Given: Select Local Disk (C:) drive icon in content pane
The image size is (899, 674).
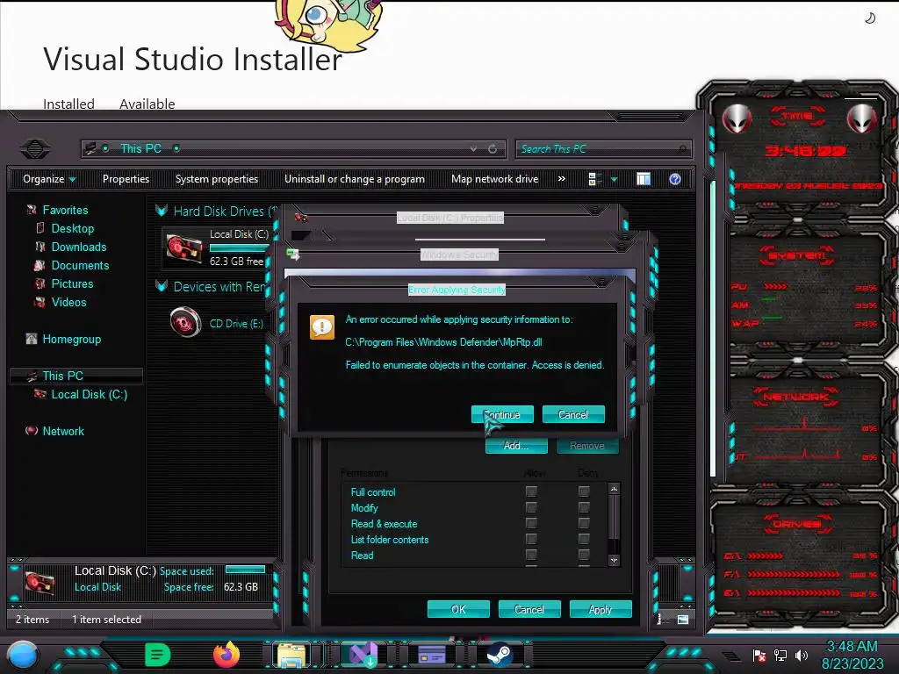Looking at the screenshot, I should point(184,248).
